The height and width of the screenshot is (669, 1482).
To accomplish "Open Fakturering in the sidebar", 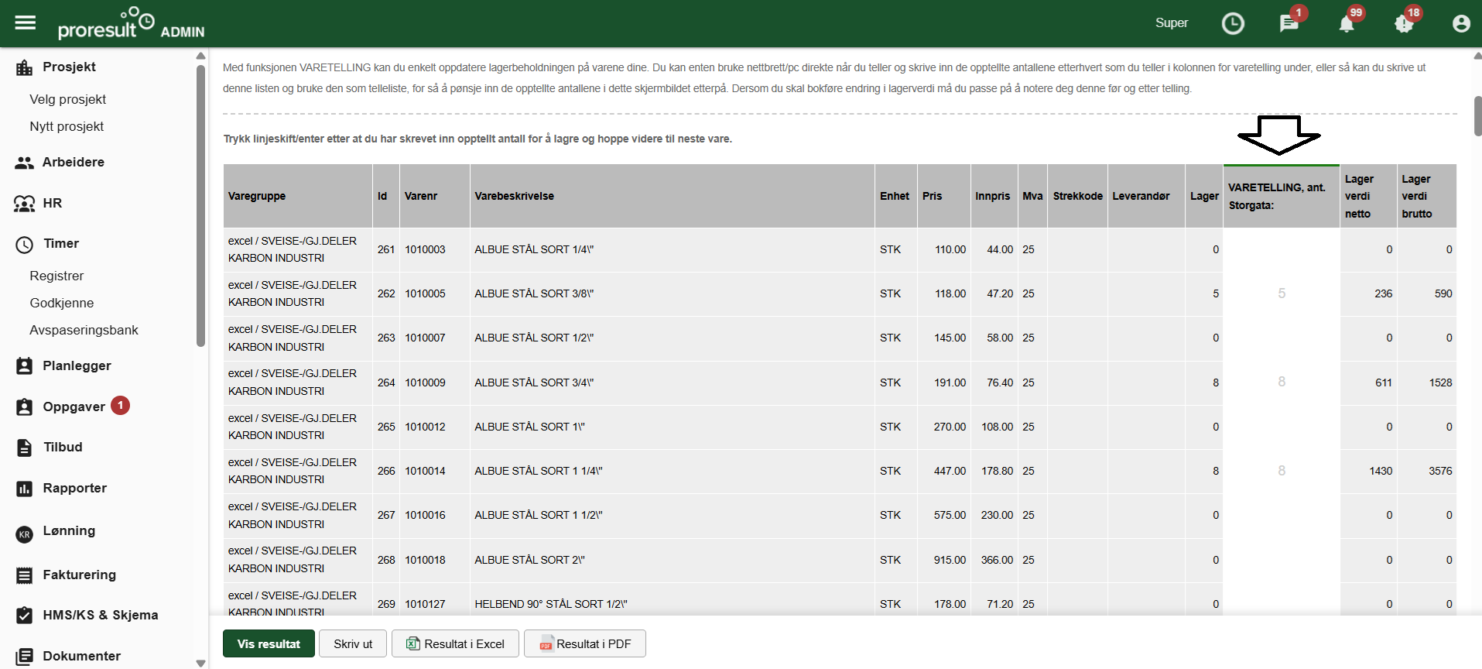I will (79, 575).
